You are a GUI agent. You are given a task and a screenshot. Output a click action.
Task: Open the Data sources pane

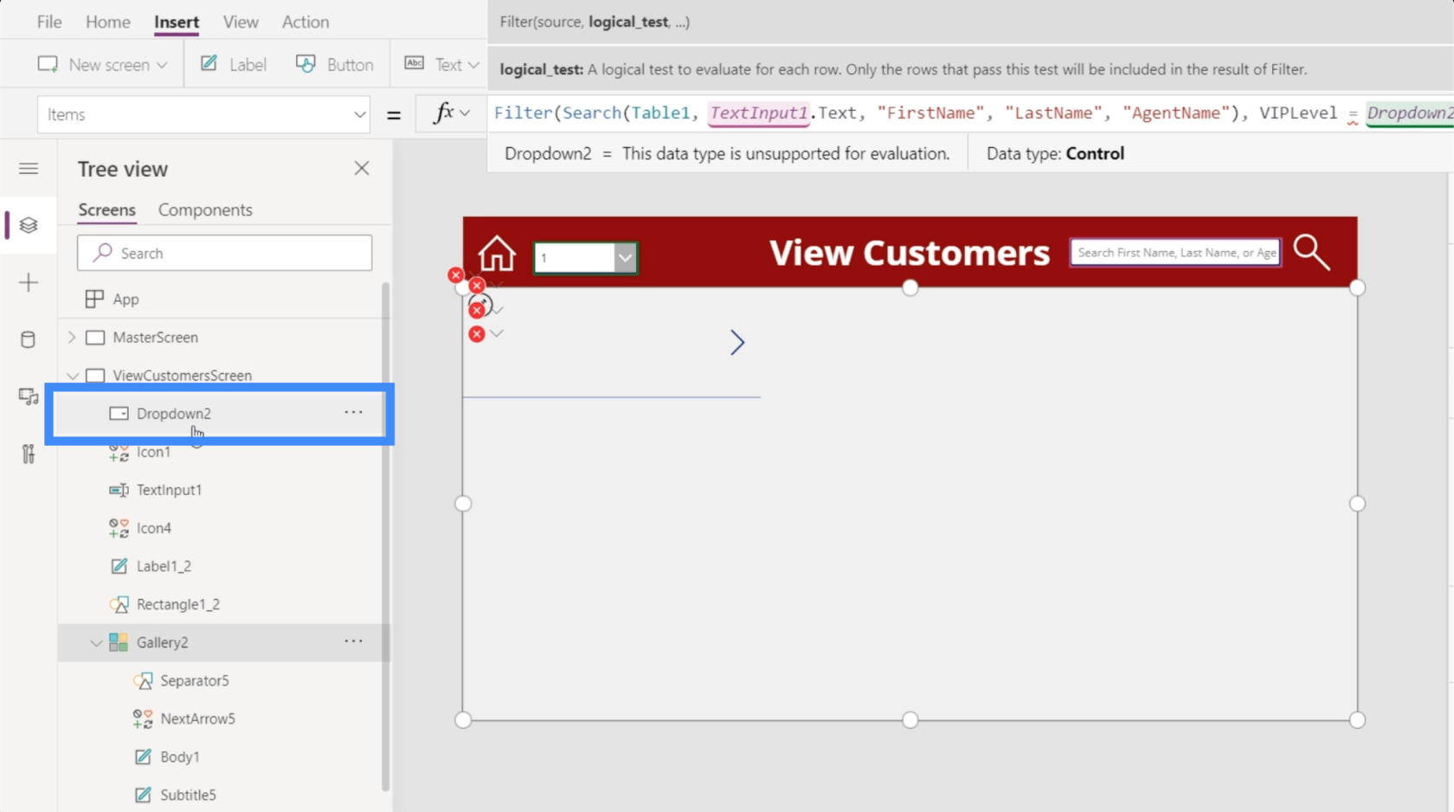click(29, 339)
